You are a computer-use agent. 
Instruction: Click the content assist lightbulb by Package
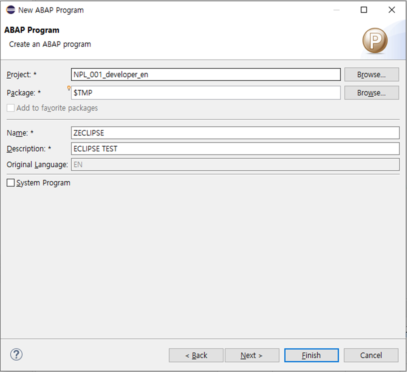[x=69, y=88]
